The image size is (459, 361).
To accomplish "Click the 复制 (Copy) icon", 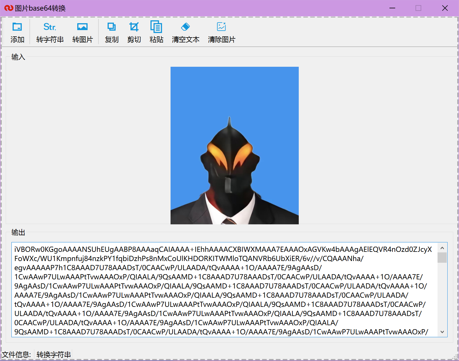I will tap(112, 27).
